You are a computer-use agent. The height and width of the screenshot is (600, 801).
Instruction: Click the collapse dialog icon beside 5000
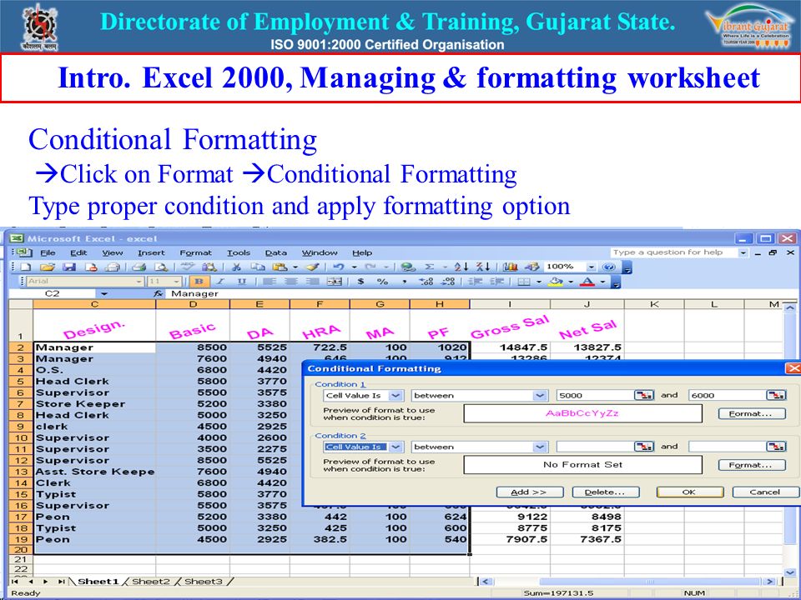[644, 395]
